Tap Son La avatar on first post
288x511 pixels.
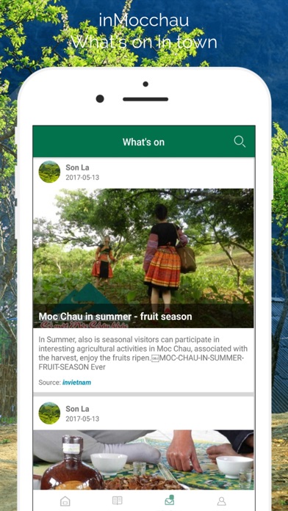pos(49,172)
